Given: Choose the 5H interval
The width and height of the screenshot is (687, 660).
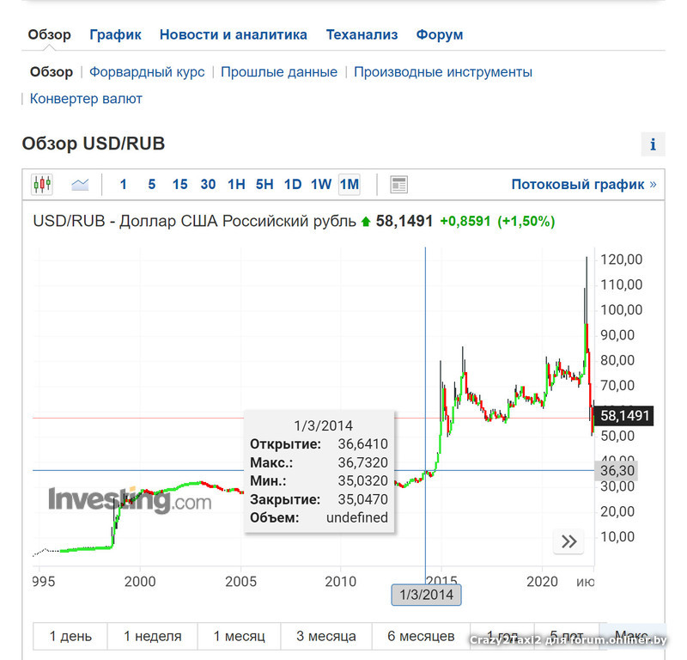Looking at the screenshot, I should (x=264, y=184).
